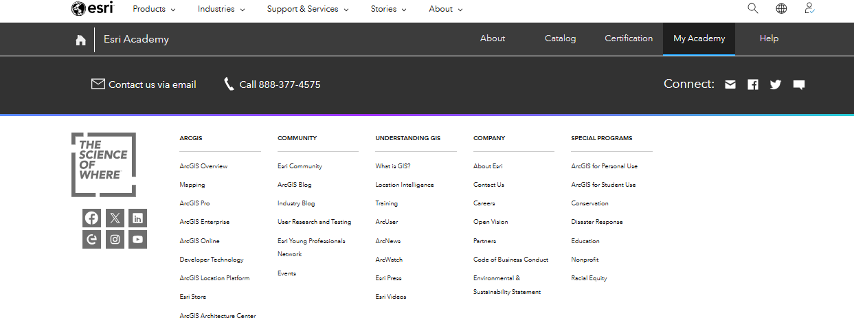Open the Help tab
Screen dimensions: 854x329
[769, 38]
